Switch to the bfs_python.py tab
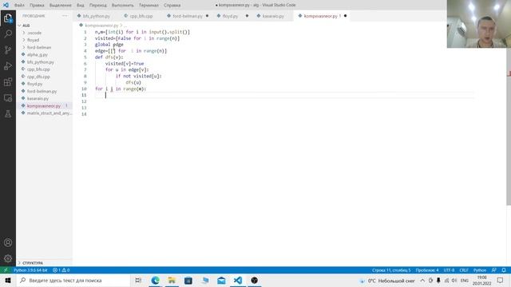This screenshot has height=287, width=511. [96, 16]
